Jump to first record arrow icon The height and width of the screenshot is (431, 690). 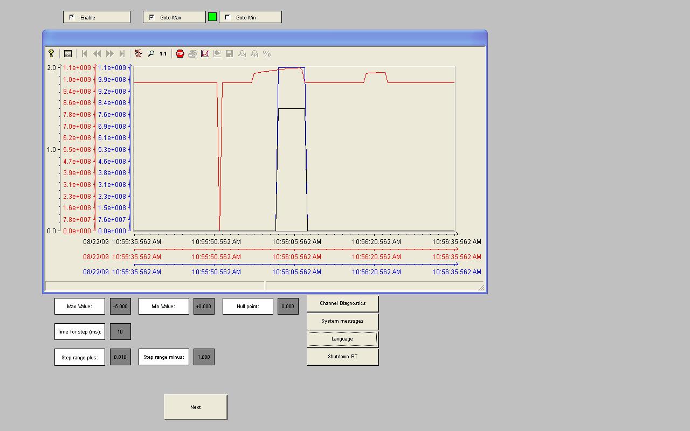click(85, 54)
